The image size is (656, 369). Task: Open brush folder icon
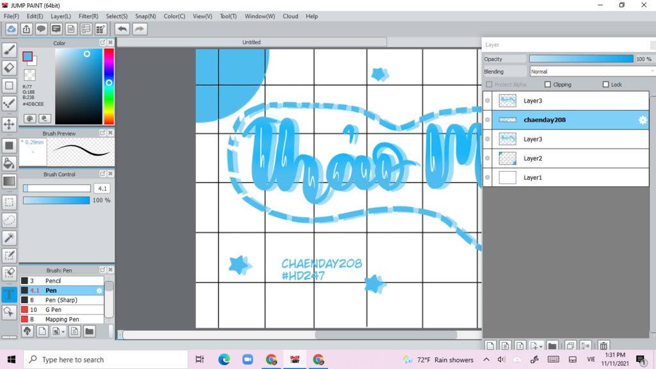(89, 331)
